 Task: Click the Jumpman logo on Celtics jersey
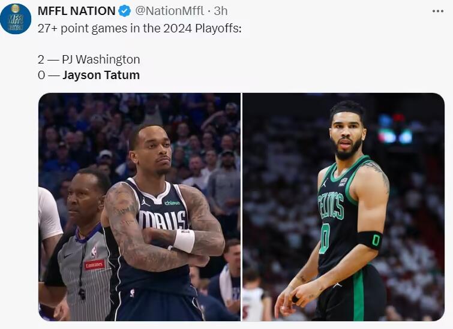point(325,183)
